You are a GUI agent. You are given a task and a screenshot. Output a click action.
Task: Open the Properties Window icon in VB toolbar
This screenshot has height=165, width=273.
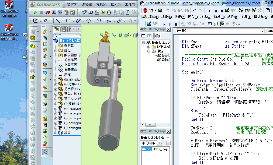(x=247, y=10)
